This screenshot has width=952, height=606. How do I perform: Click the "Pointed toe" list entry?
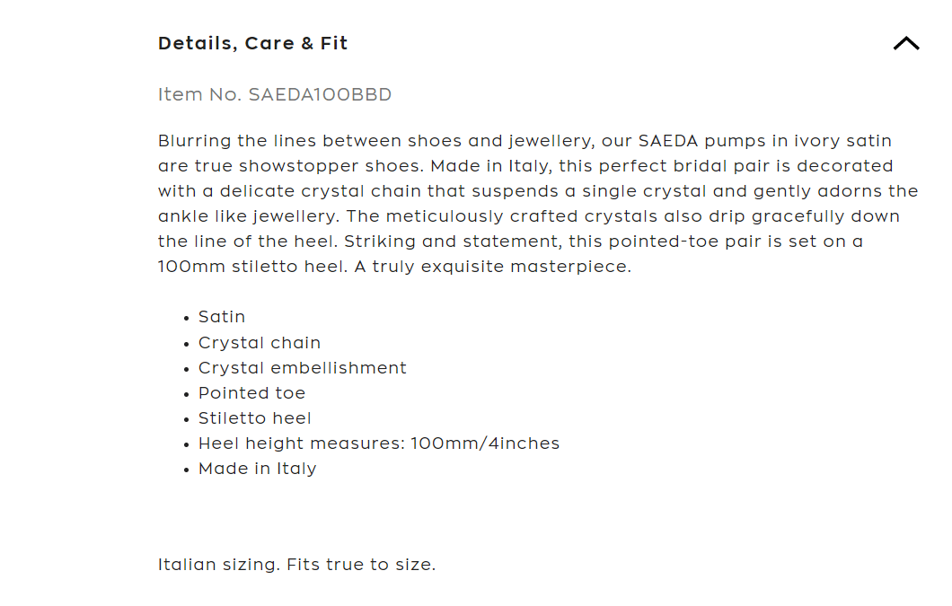[252, 393]
